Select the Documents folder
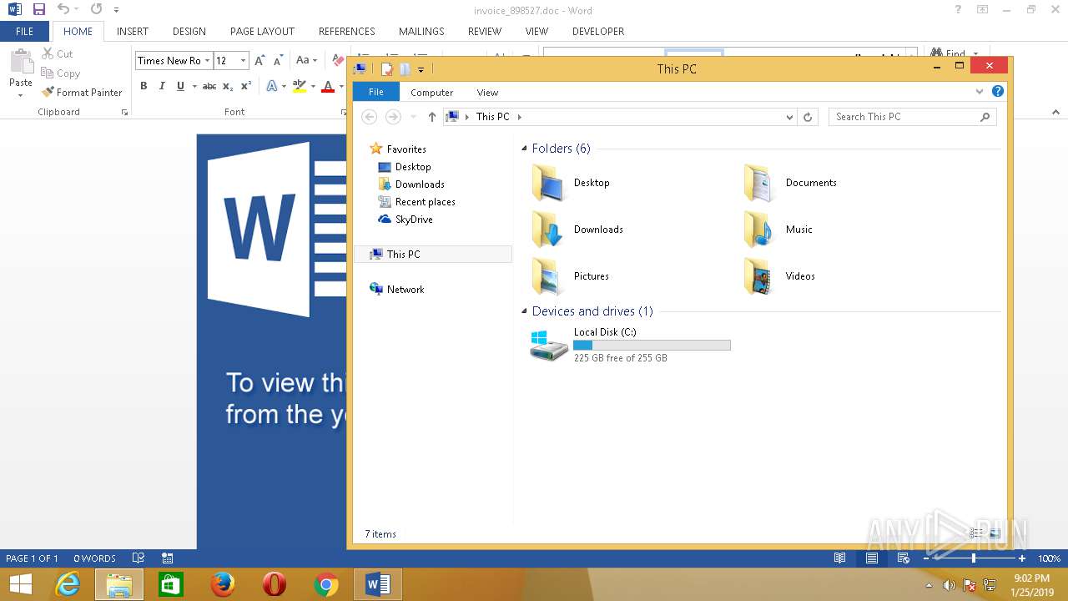This screenshot has width=1068, height=601. (x=790, y=183)
